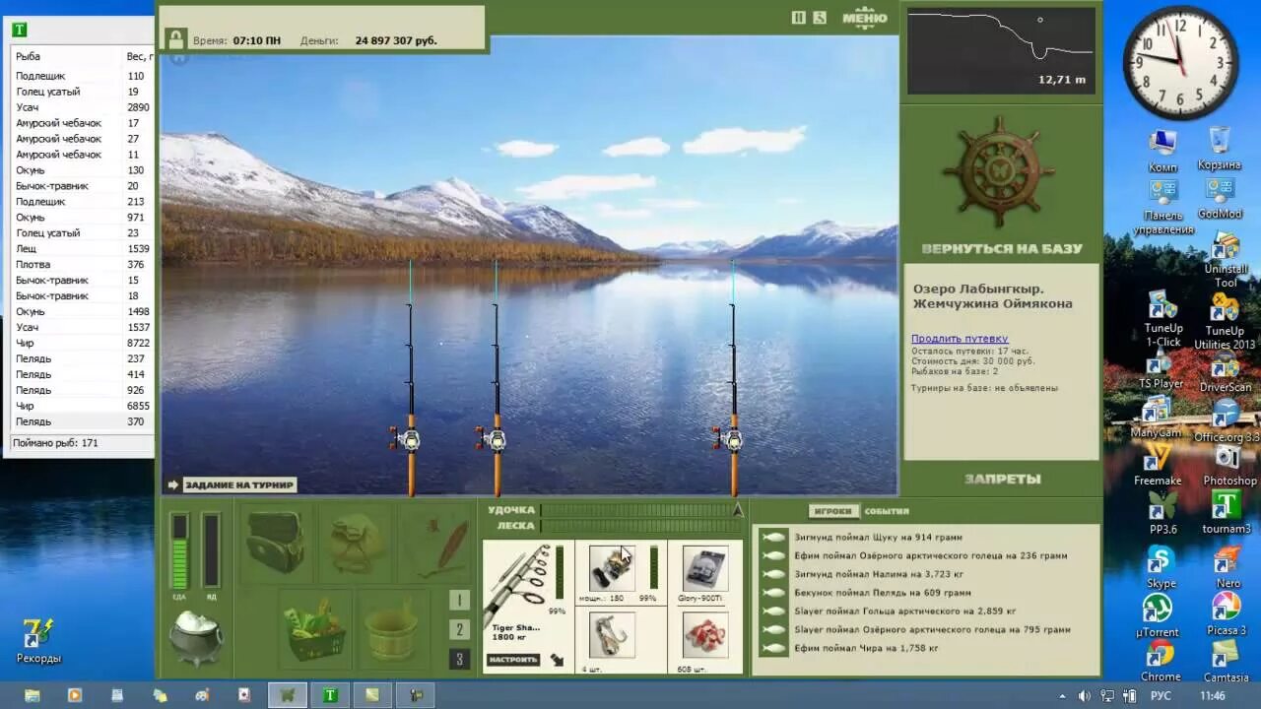Open Freemake desktop shortcut
The image size is (1261, 709).
[x=1158, y=465]
